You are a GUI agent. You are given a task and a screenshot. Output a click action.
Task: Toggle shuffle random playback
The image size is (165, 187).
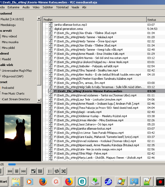click(63, 171)
